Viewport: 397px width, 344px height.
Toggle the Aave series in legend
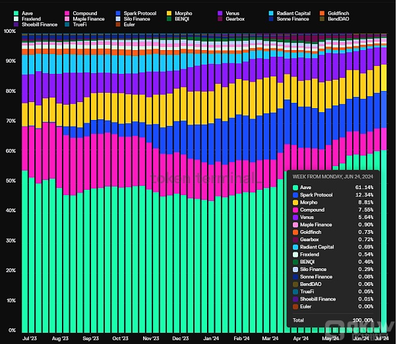pos(23,13)
